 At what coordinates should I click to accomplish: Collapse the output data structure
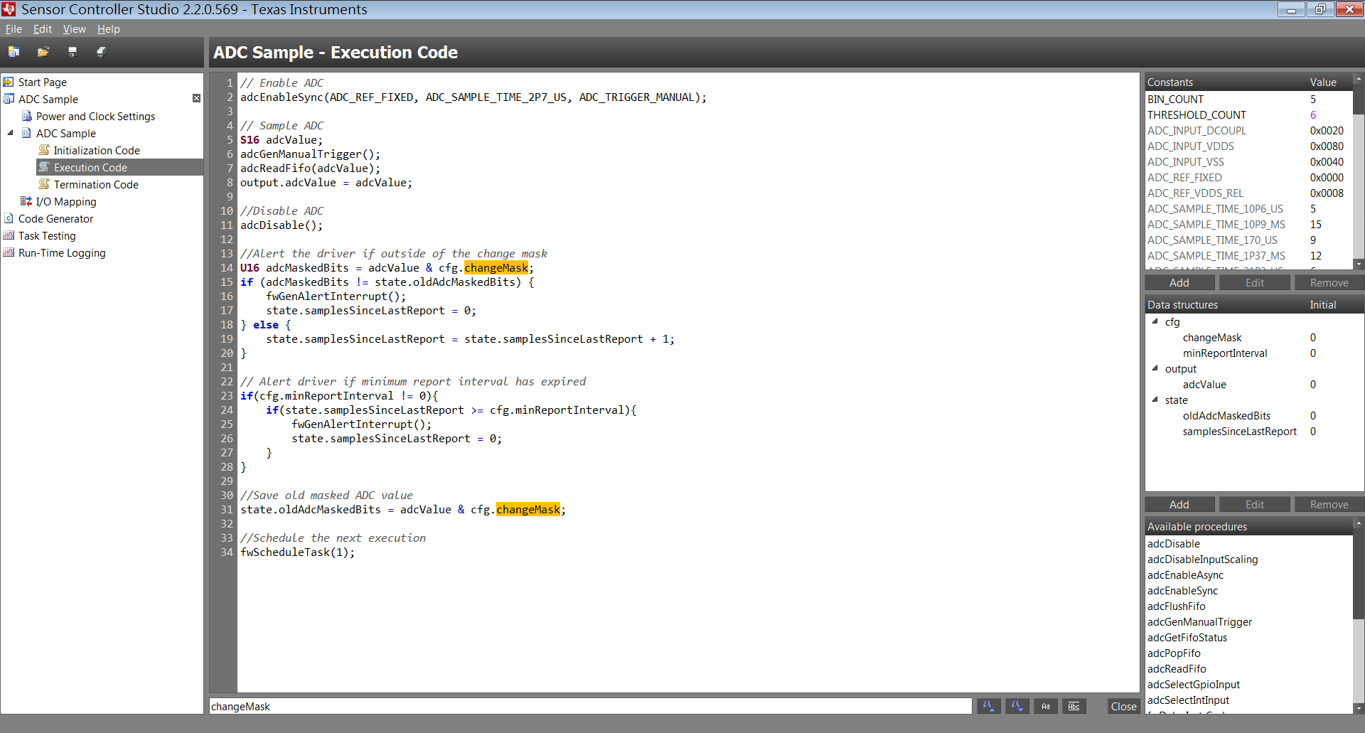(1155, 368)
